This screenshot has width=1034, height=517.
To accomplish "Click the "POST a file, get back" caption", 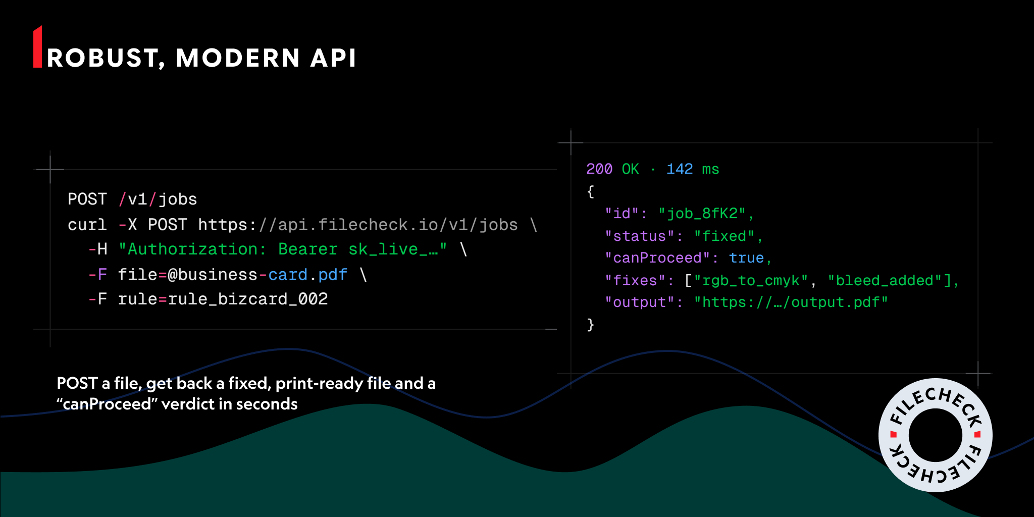I will coord(246,383).
